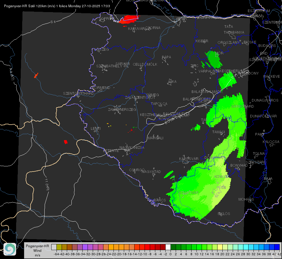Image resolution: width=282 pixels, height=259 pixels.
Task: Click the 'BAJA' city label
Action: coord(268,179)
